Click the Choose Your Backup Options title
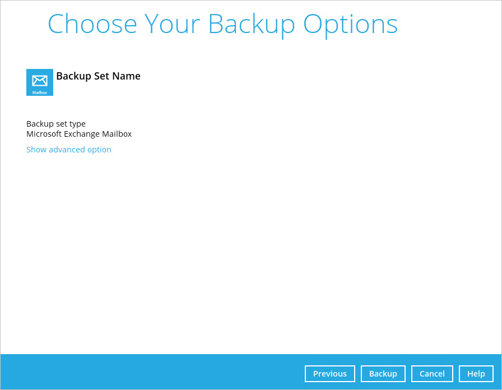 point(223,25)
